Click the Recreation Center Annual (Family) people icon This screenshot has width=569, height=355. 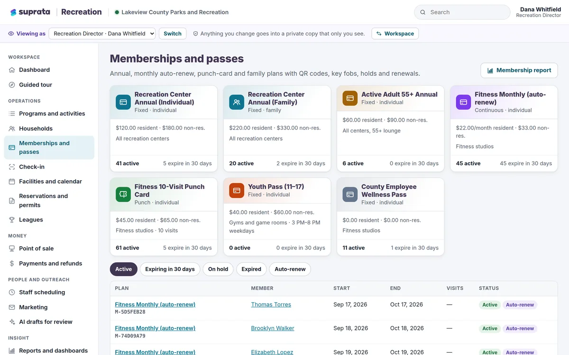(237, 102)
